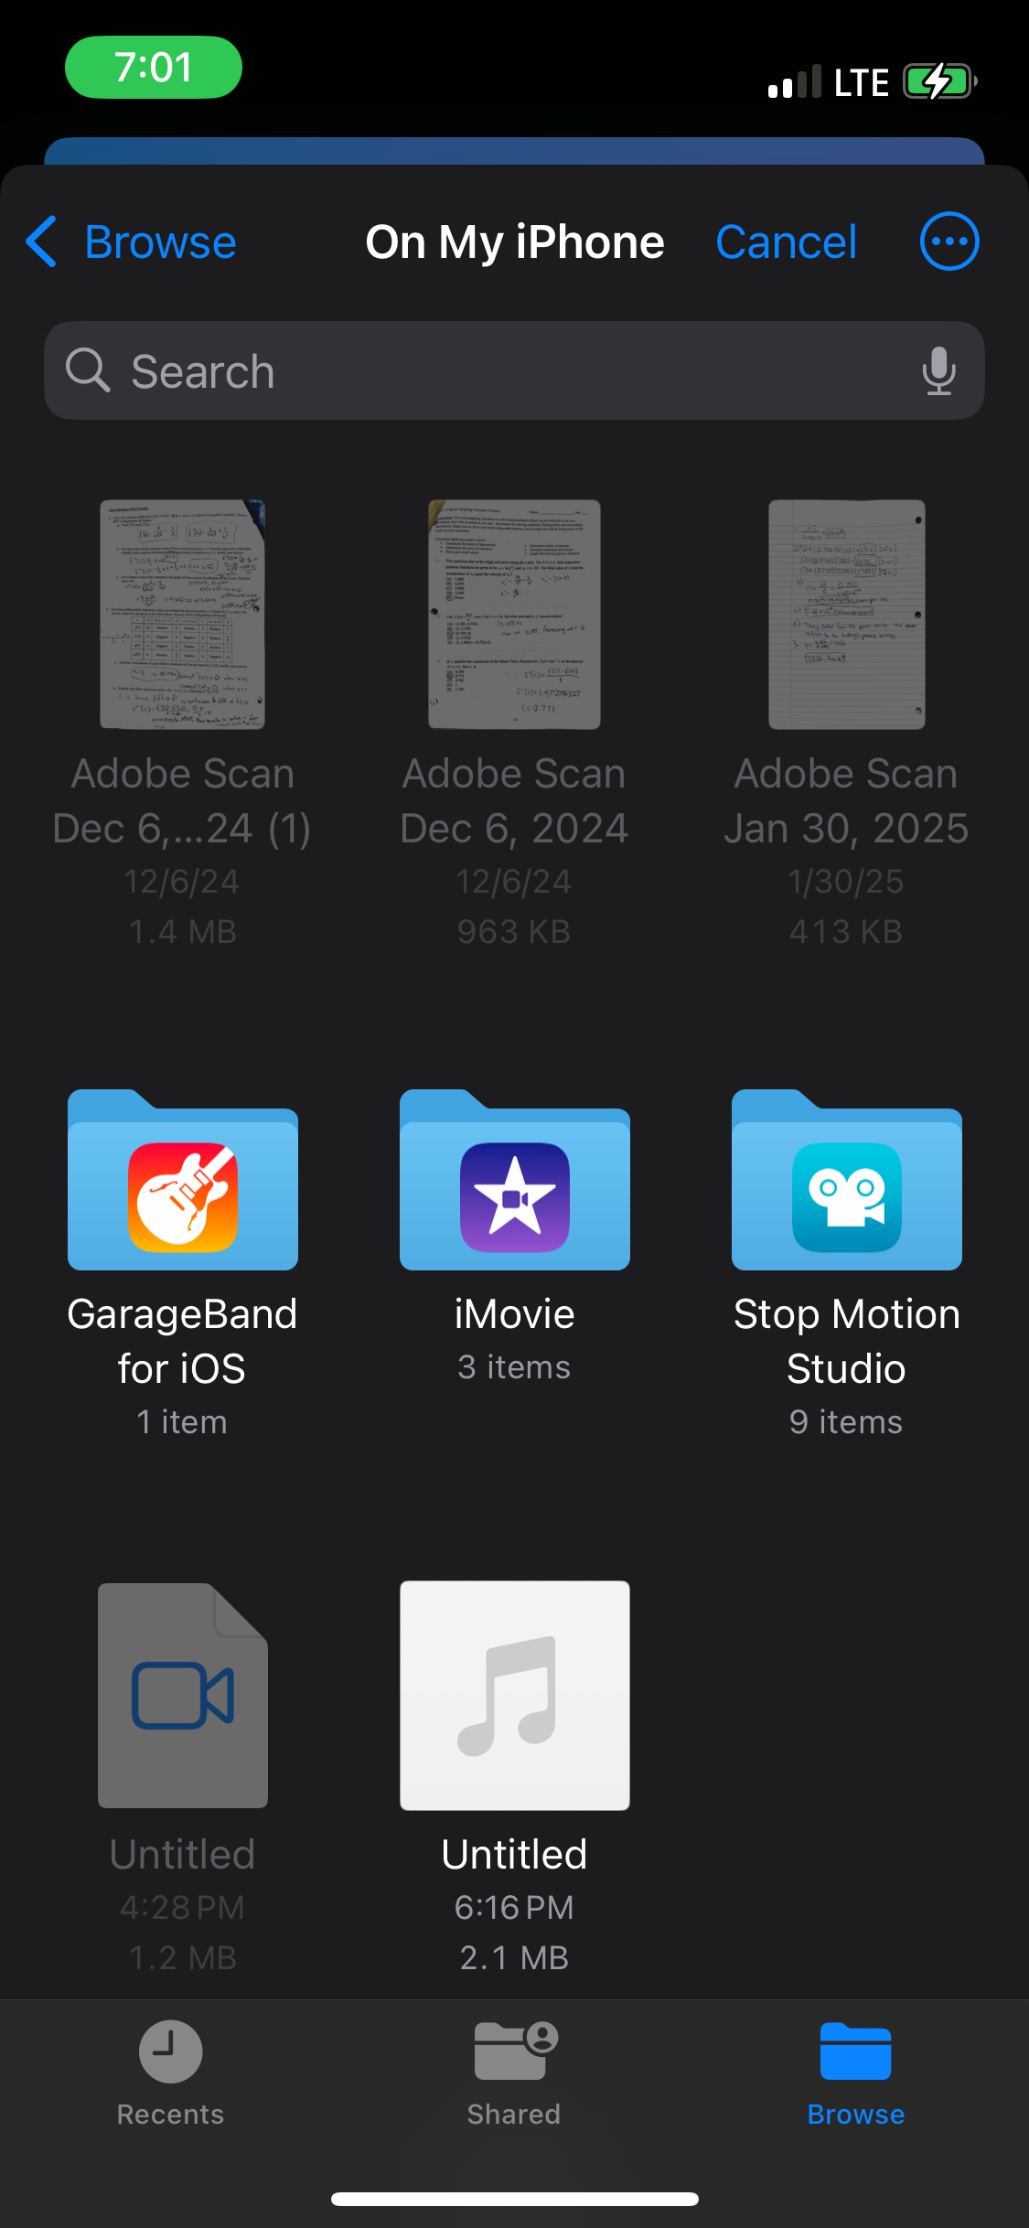
Task: Tap the "6:16 PM" Untitled audio label
Action: pos(514,1908)
